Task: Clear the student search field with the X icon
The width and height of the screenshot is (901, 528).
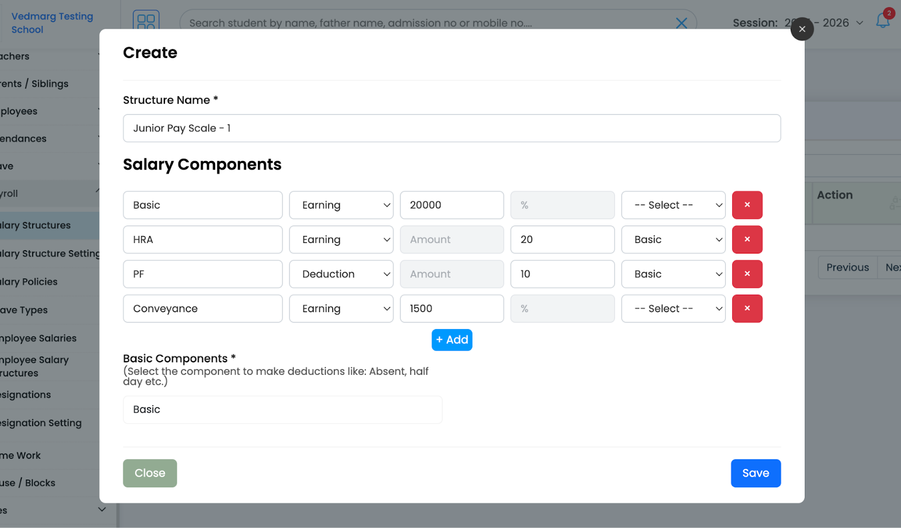Action: [681, 23]
